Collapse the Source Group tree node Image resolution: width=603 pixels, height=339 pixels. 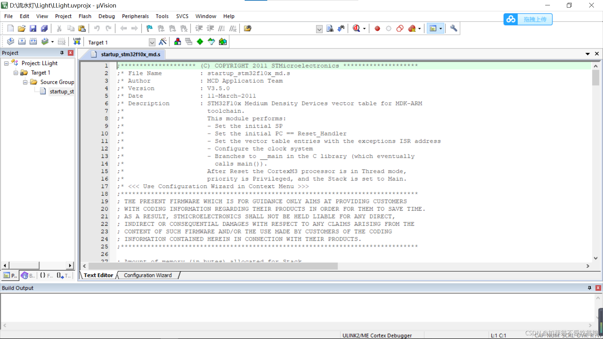click(25, 82)
